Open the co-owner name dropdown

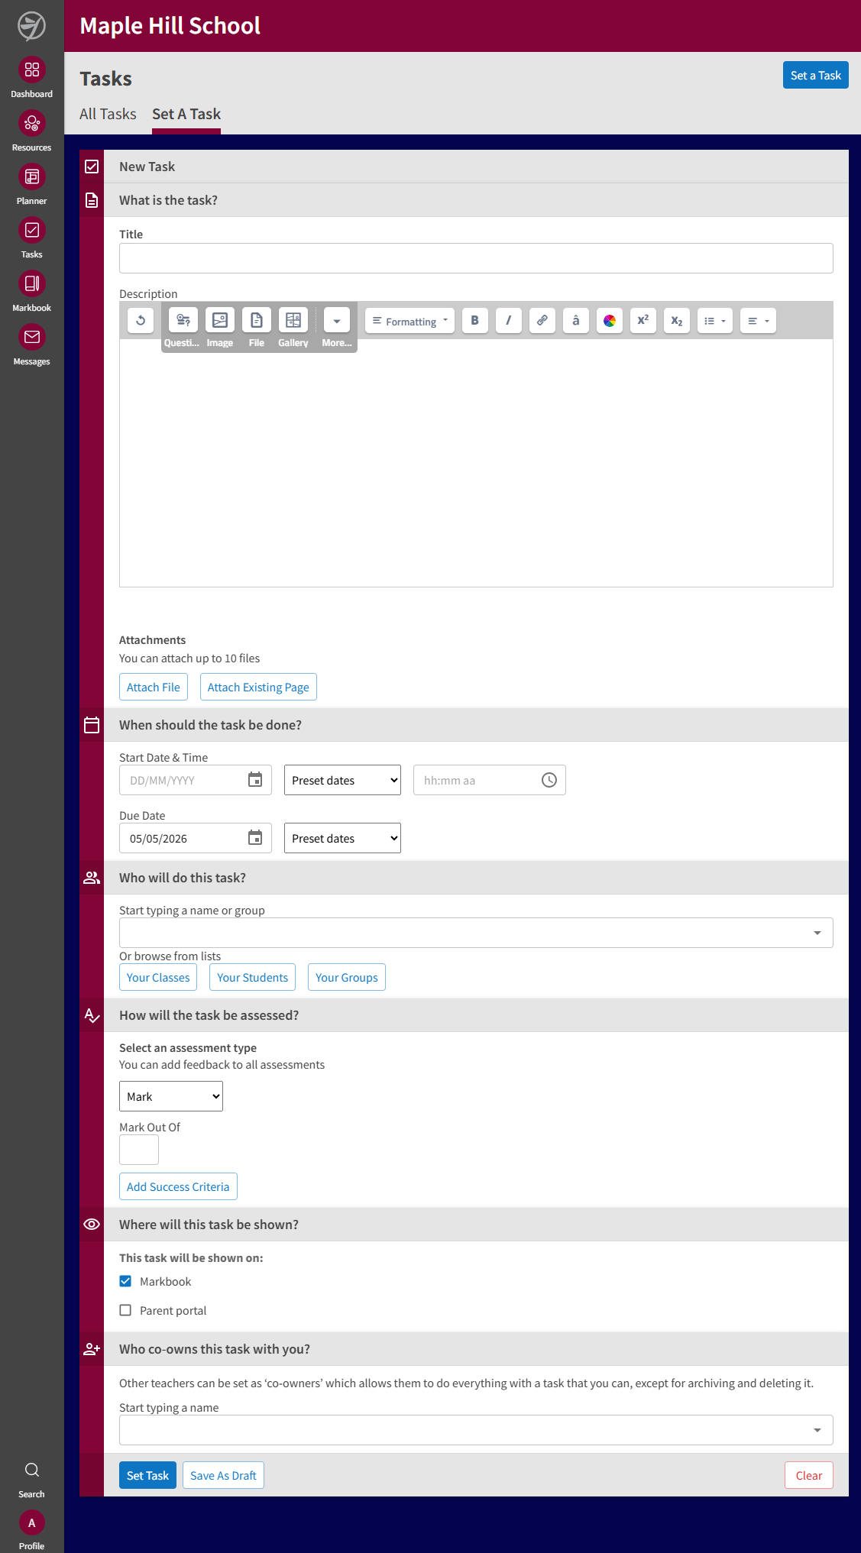[476, 1430]
